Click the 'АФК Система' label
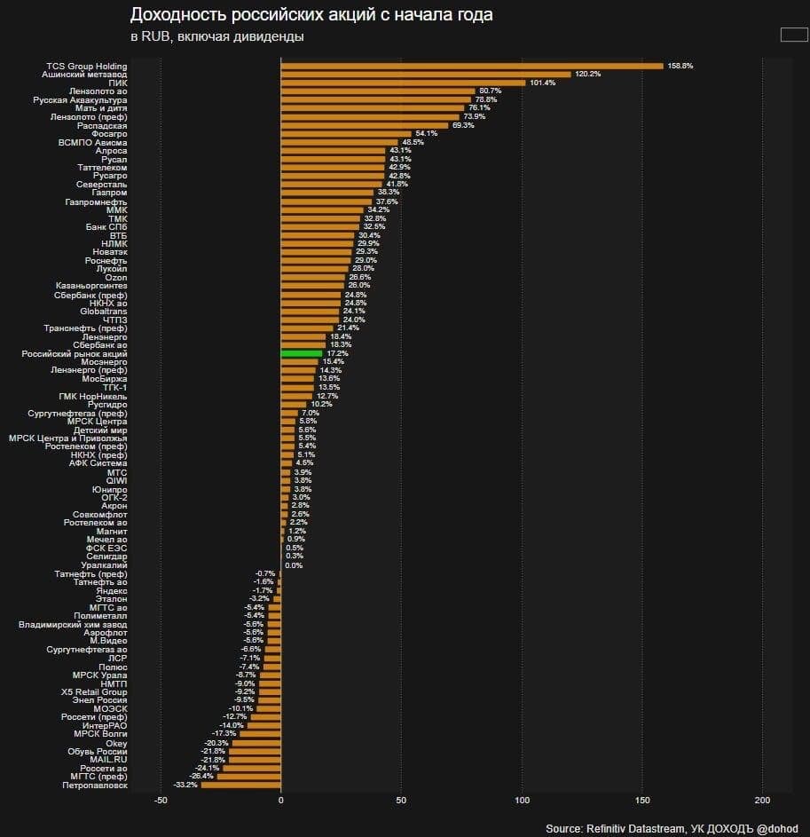 click(98, 463)
